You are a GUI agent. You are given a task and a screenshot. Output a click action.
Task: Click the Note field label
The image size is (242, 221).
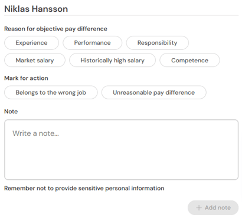pos(11,112)
